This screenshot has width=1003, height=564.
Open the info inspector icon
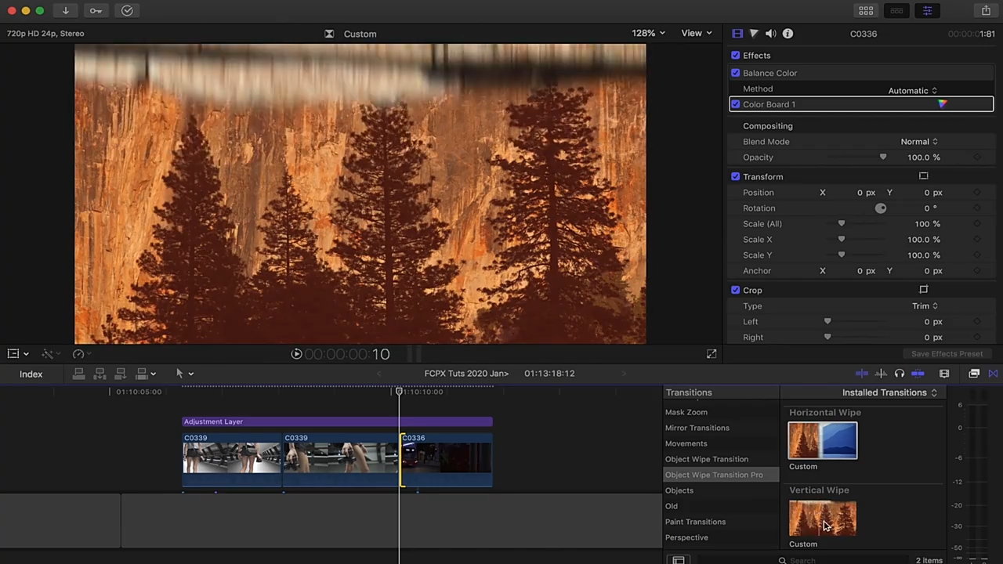(788, 34)
